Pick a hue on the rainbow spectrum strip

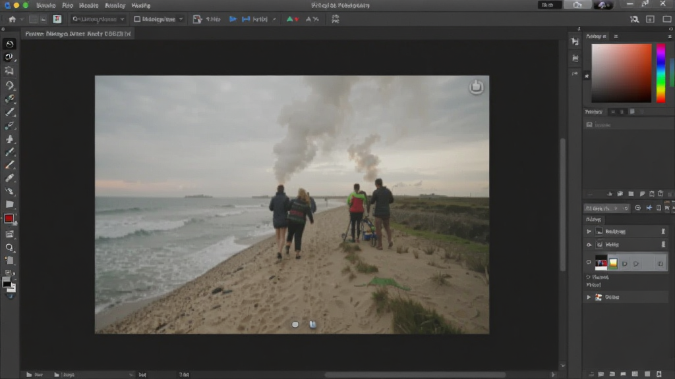point(660,74)
